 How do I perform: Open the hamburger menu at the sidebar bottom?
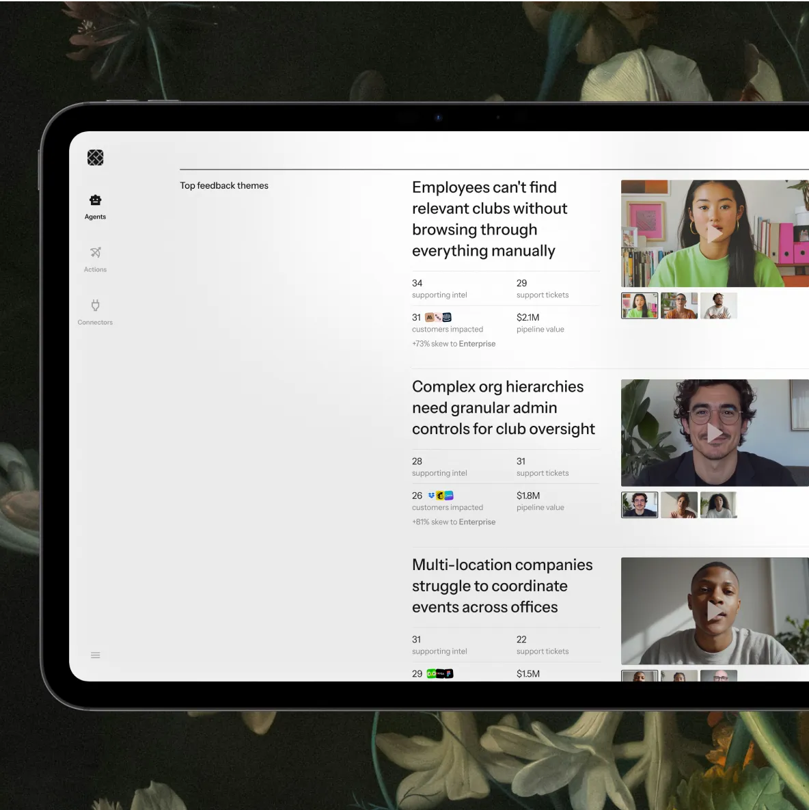(95, 655)
